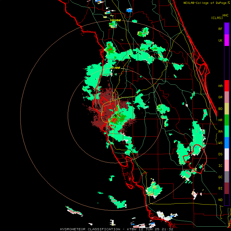Click the HHC product label

tap(226, 15)
